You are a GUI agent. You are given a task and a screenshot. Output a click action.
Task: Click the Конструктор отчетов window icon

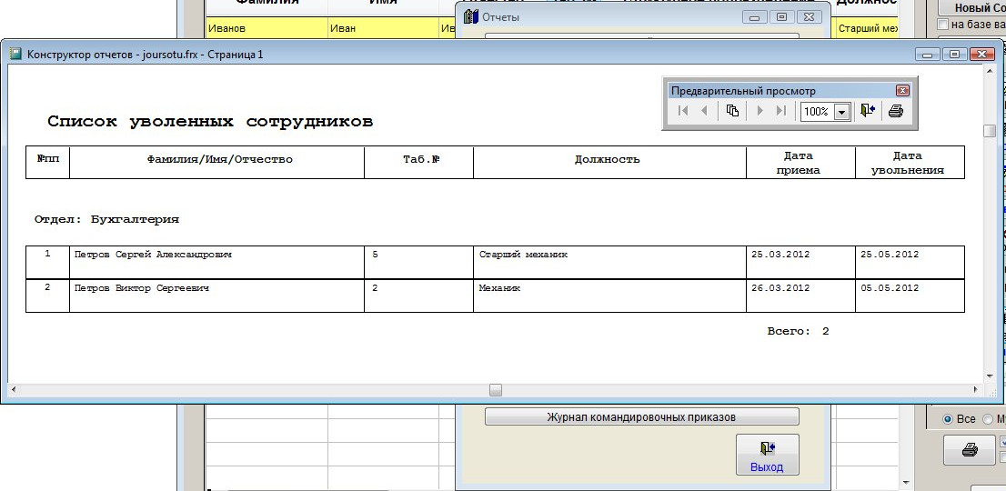(x=15, y=55)
